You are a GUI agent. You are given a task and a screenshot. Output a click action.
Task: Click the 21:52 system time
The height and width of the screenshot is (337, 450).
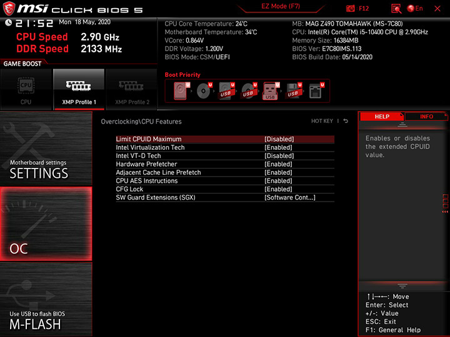[x=34, y=23]
